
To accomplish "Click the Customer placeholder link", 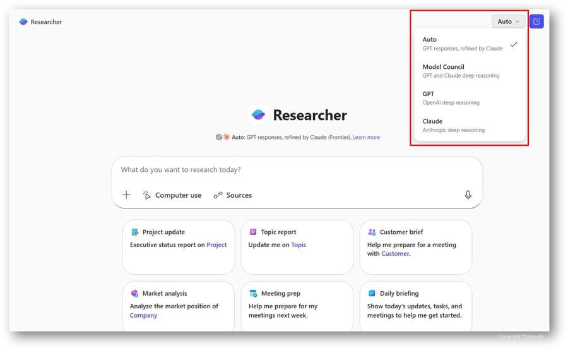I will (x=395, y=253).
